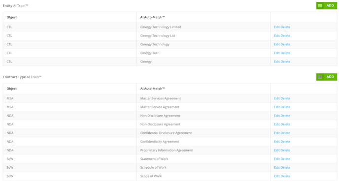Edit the Cinergy Technology Limited row

[x=277, y=27]
